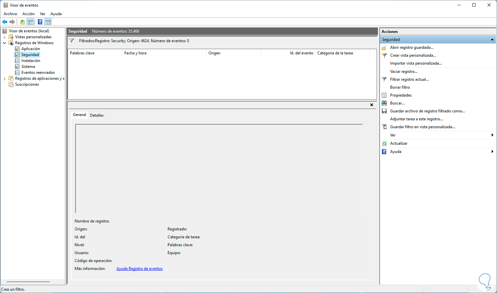Open the Seguridad log icon in the tree
Screen dimensions: 497x293
(17, 55)
